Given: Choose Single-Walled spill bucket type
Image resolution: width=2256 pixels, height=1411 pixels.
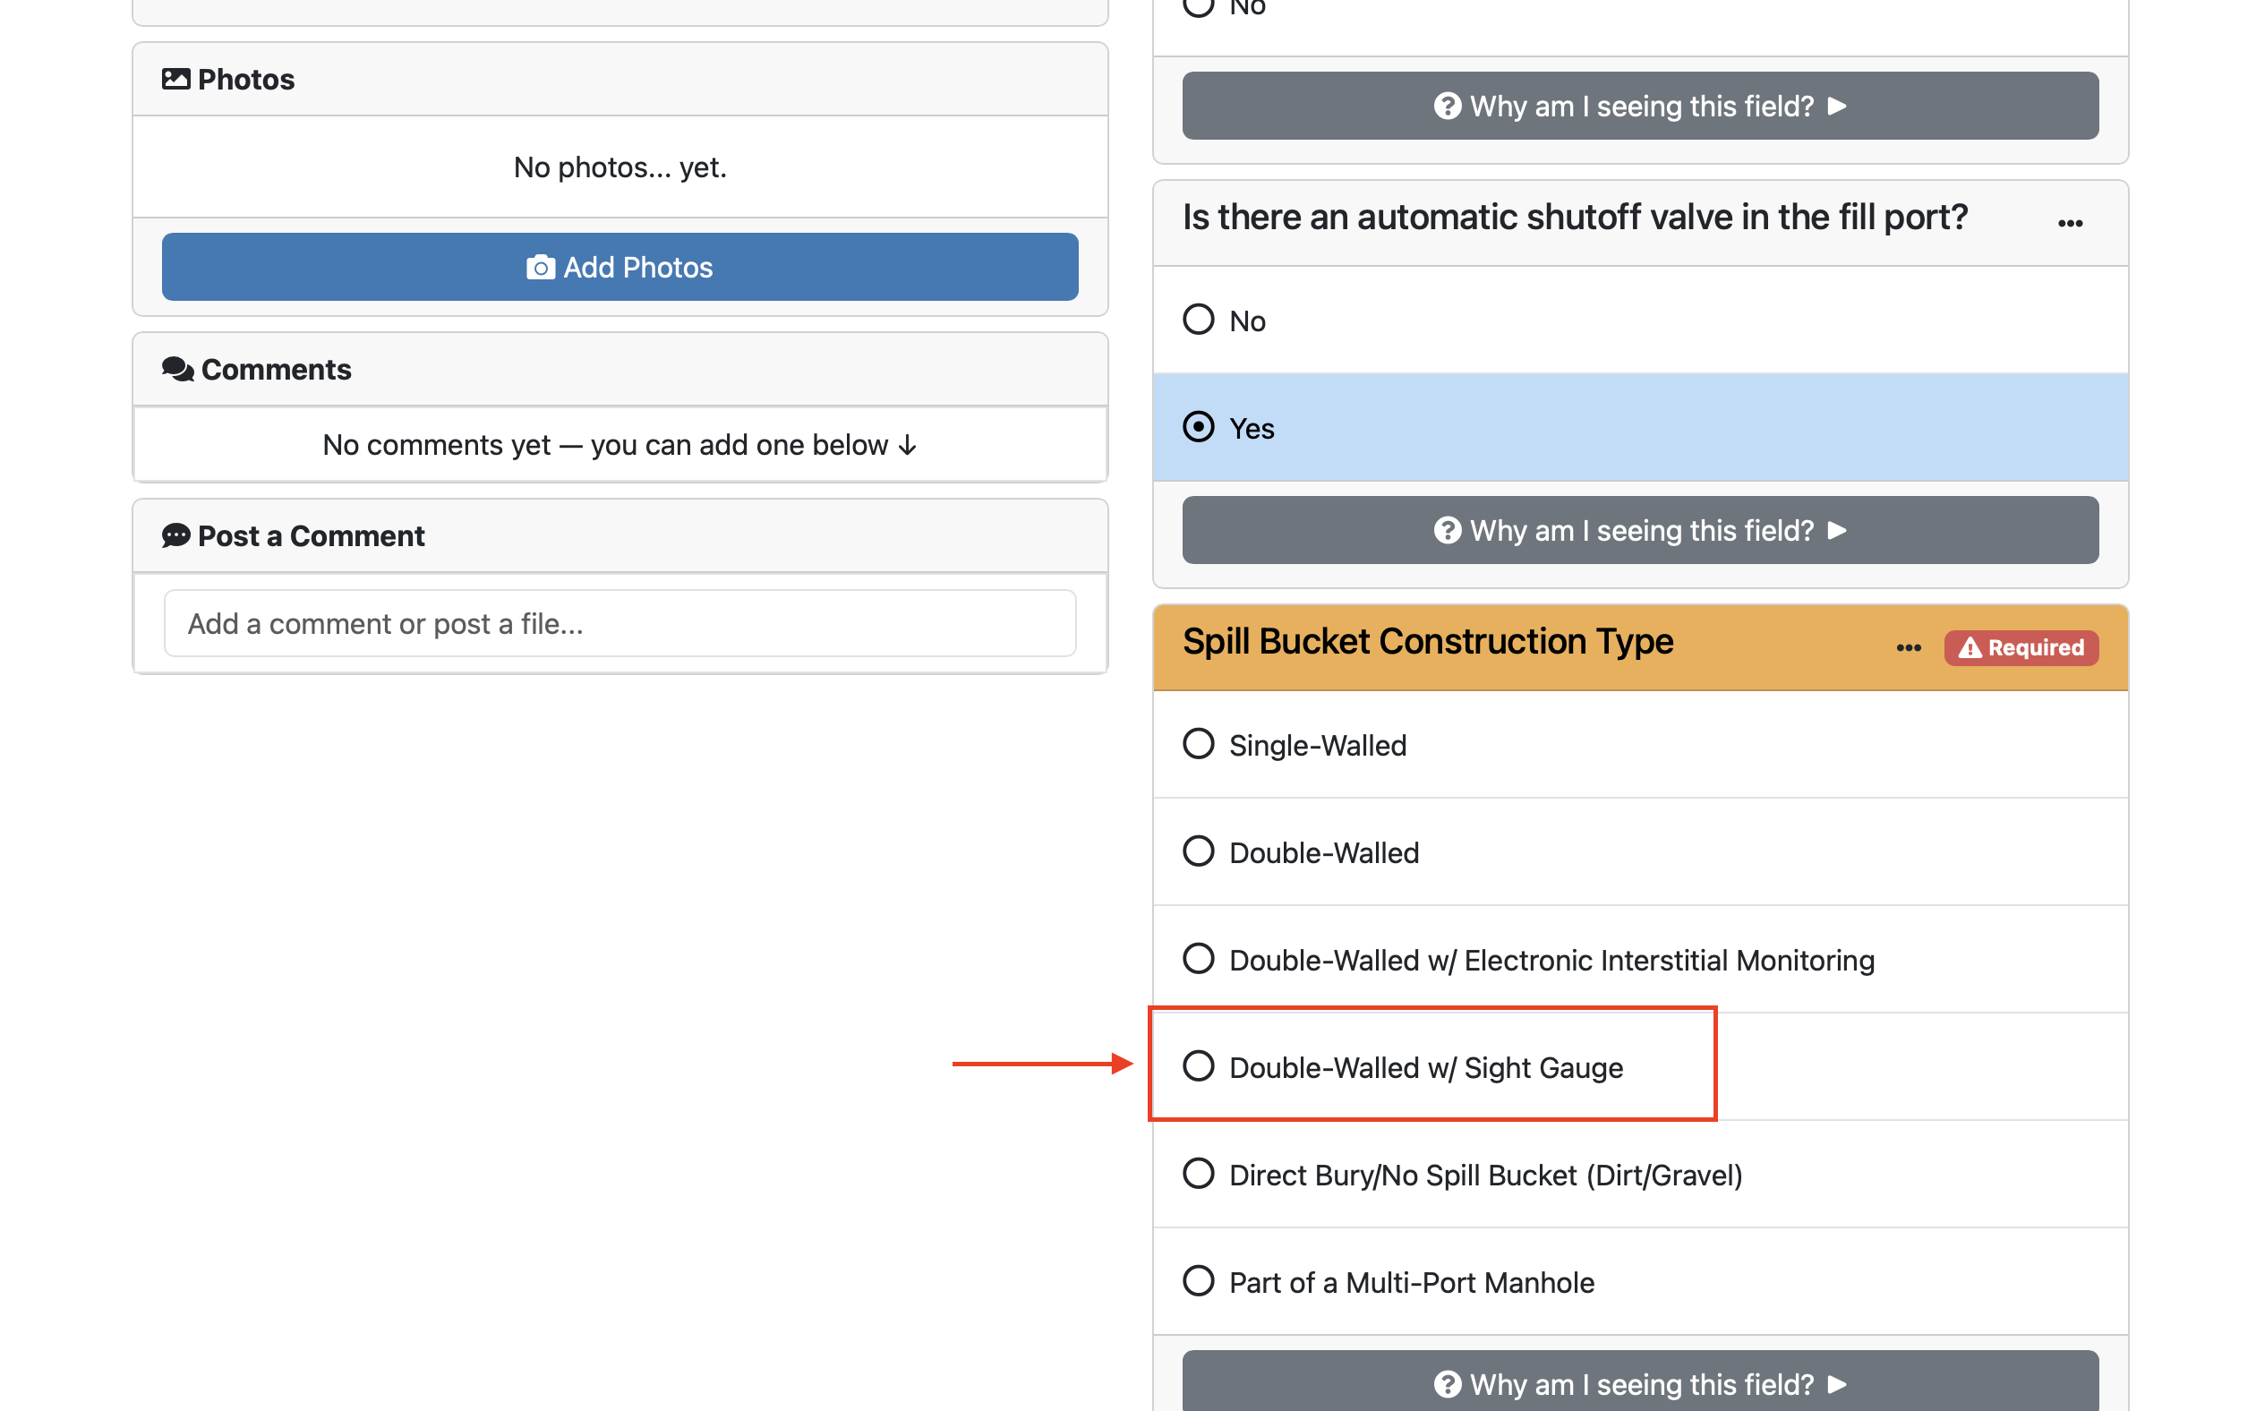Looking at the screenshot, I should point(1199,745).
